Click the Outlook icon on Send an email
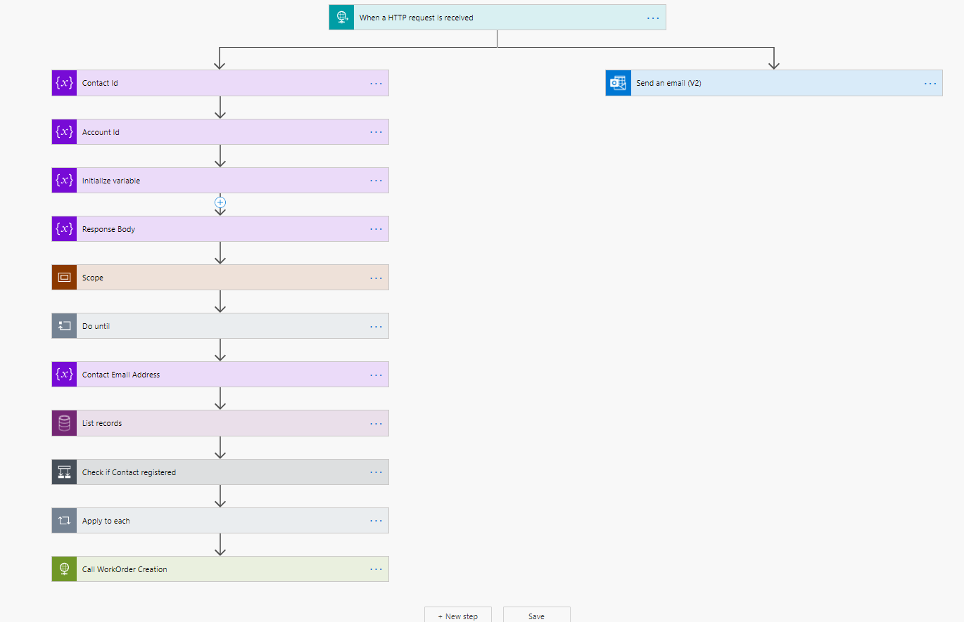The height and width of the screenshot is (622, 964). point(619,83)
